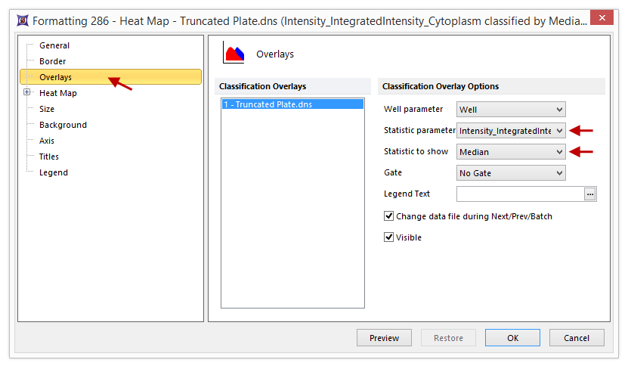
Task: Open the Axis formatting category
Action: coord(47,141)
